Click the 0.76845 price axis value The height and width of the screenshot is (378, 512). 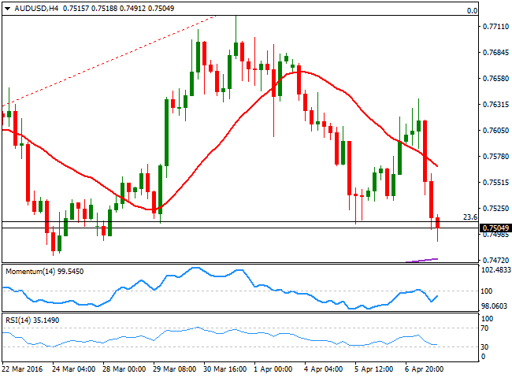coord(495,52)
